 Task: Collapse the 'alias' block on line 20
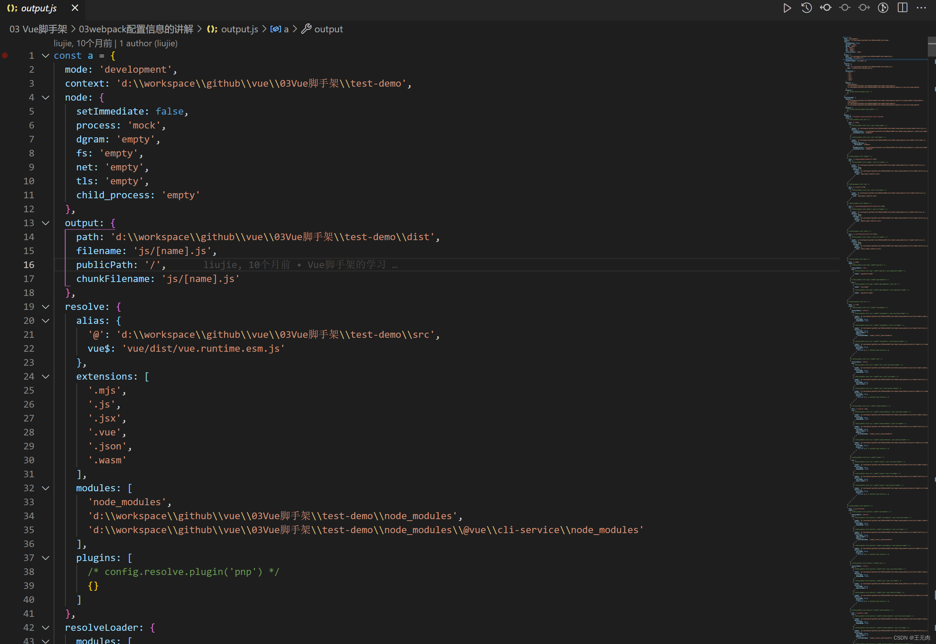(x=46, y=321)
